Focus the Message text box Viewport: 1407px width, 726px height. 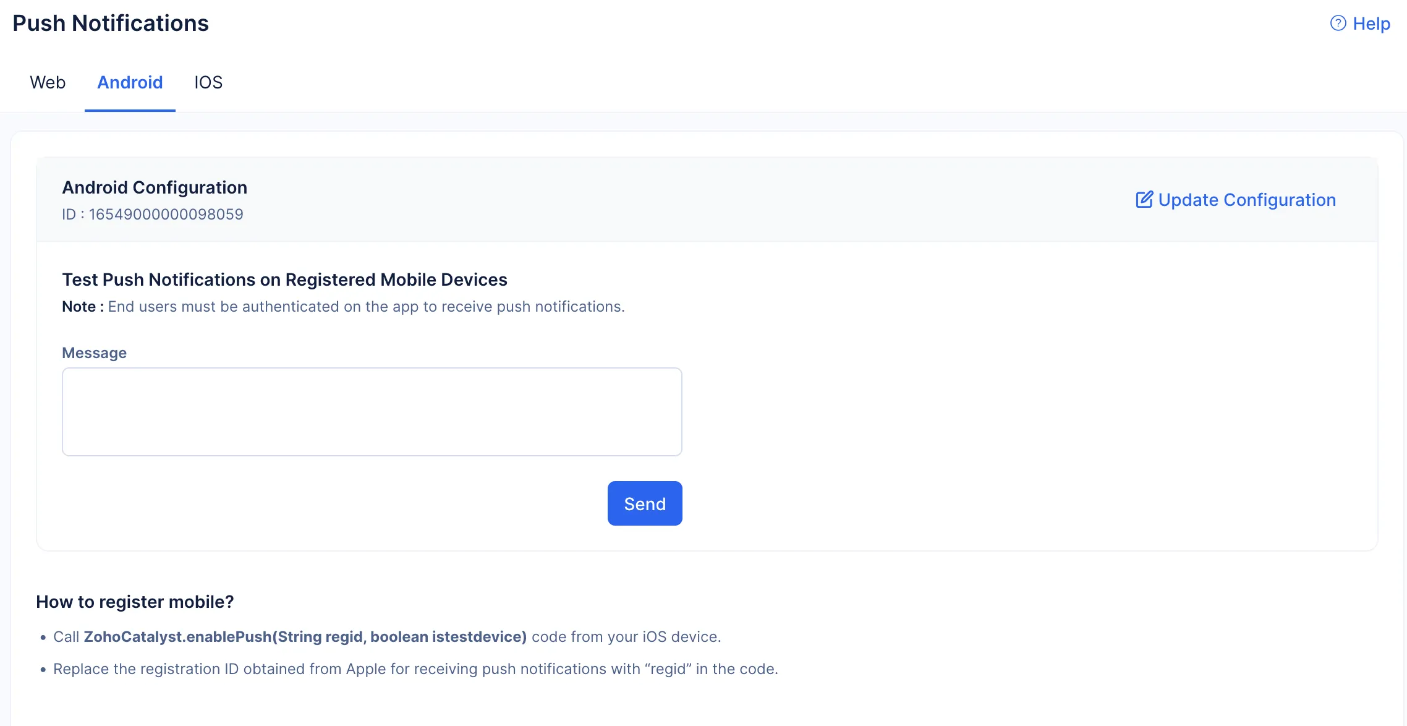(372, 412)
